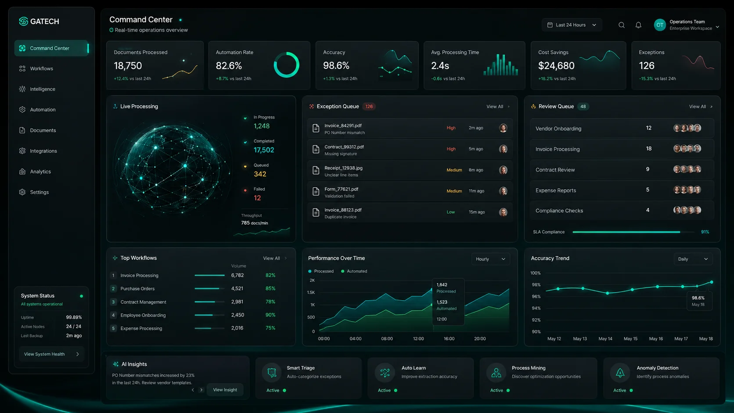The width and height of the screenshot is (734, 413).
Task: Click the Live Processing network globe
Action: pyautogui.click(x=172, y=169)
